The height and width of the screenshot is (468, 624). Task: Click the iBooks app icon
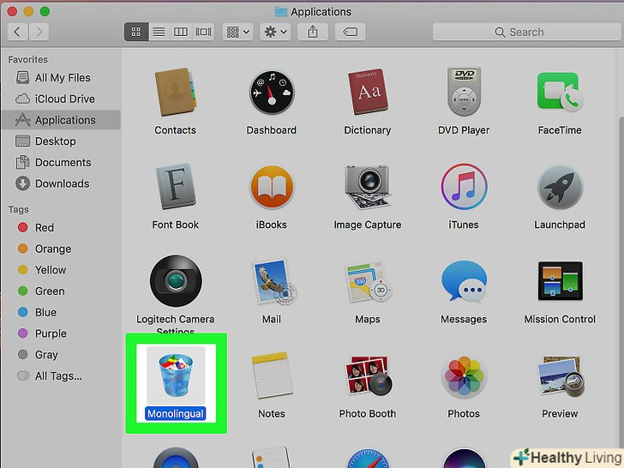click(272, 187)
